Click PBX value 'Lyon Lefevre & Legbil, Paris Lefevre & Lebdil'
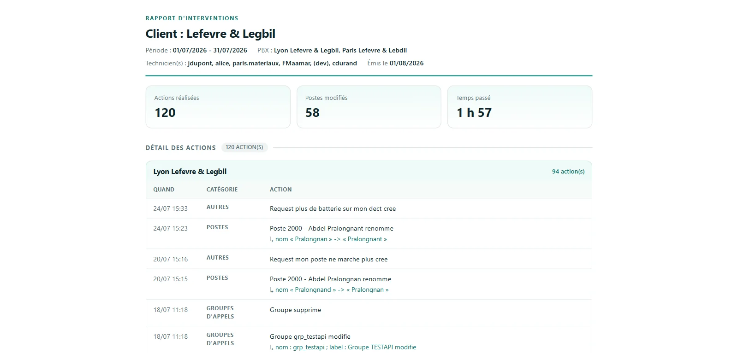Screen dimensions: 738x353 340,50
